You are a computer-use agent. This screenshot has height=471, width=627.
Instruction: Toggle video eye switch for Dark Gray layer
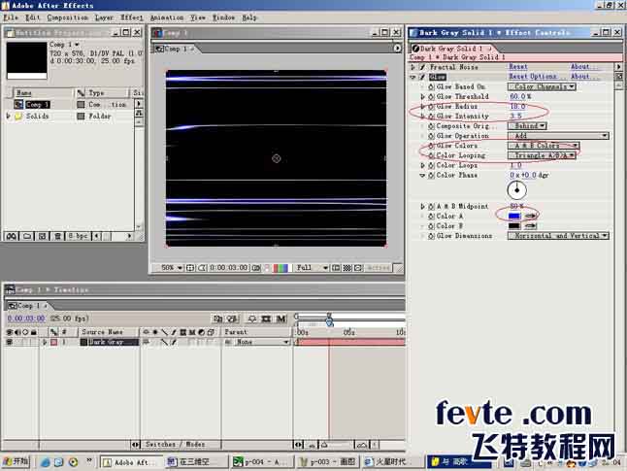pos(9,342)
